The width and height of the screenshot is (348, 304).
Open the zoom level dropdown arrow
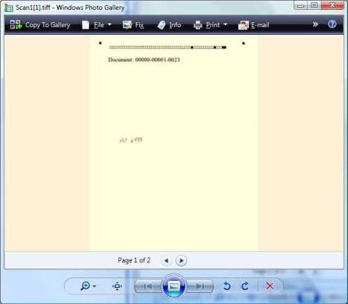pyautogui.click(x=94, y=287)
